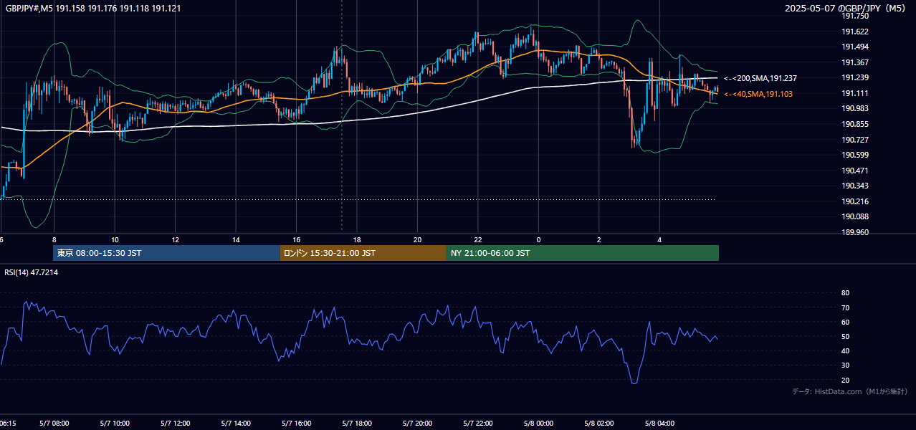Click price axis value 191.239

pos(854,77)
